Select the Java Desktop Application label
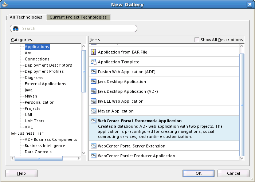255x182 pixels. point(122,82)
